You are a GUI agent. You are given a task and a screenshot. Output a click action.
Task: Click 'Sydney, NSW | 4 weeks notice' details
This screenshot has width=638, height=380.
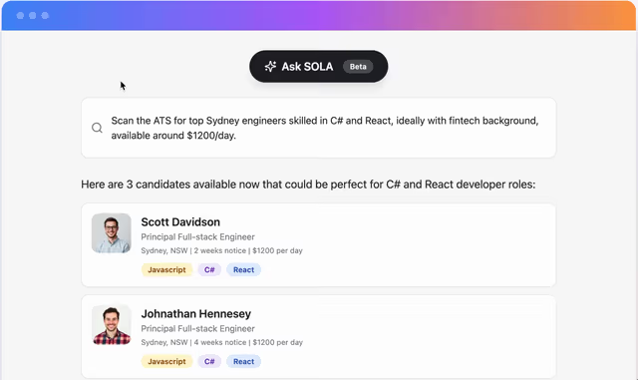[221, 342]
